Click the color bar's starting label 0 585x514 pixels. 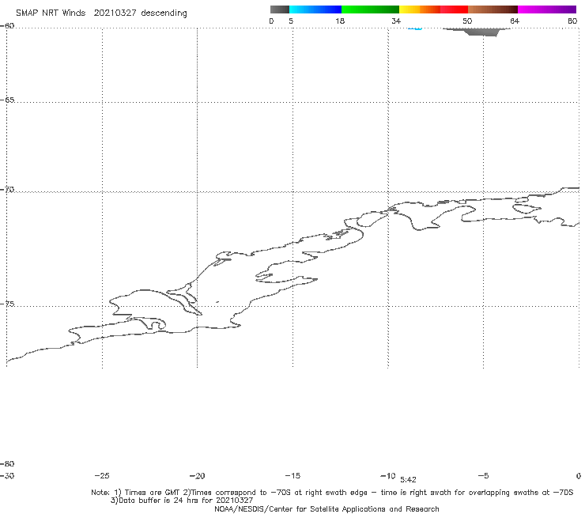tap(271, 21)
